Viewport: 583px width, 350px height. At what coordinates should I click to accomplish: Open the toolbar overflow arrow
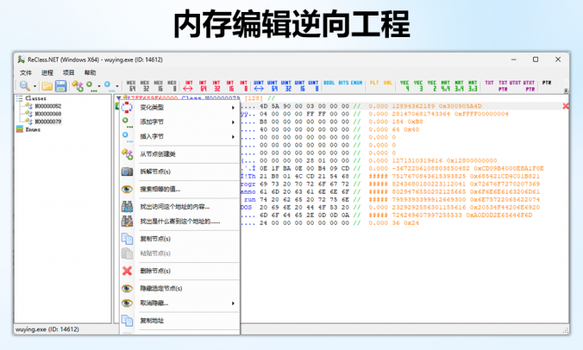566,91
